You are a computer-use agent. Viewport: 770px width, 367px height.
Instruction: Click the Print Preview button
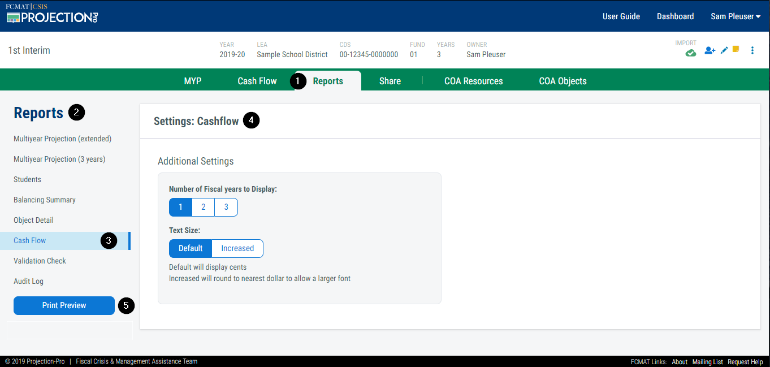tap(64, 305)
